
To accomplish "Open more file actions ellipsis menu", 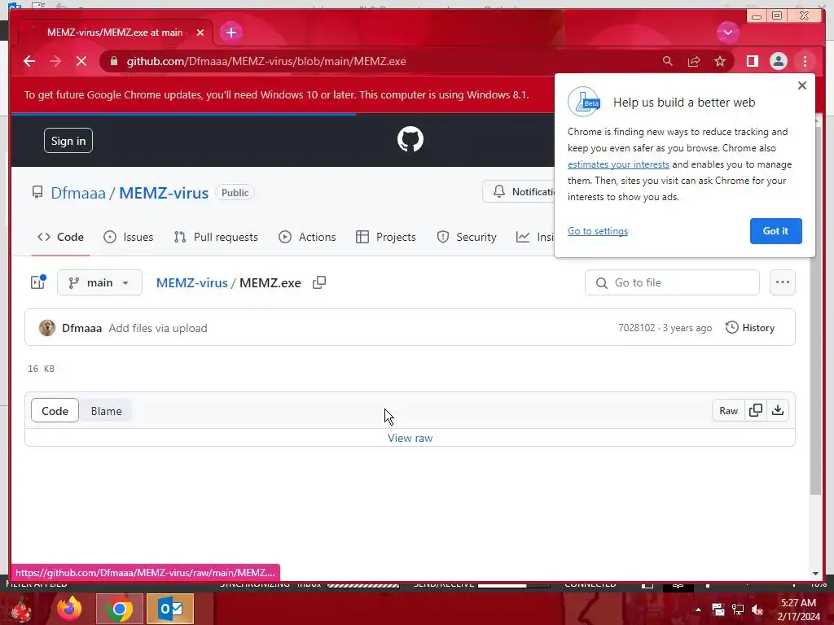I will coord(783,282).
